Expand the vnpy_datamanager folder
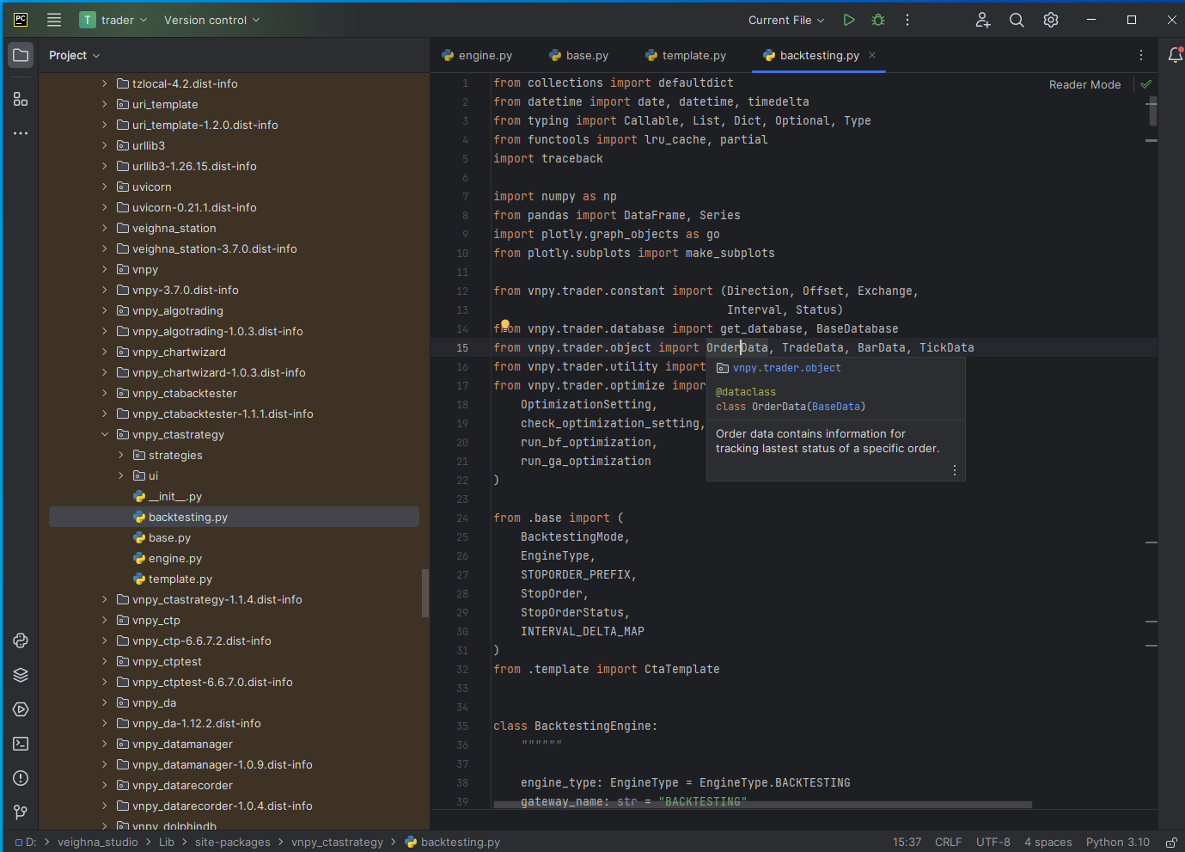This screenshot has height=852, width=1185. point(105,744)
